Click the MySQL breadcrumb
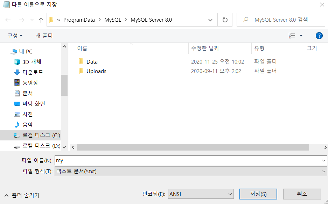This screenshot has height=204, width=328. coord(113,20)
